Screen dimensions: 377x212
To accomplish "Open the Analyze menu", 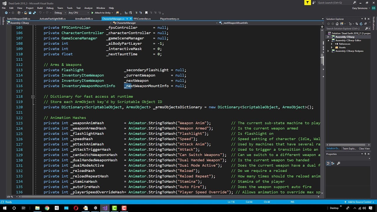I will click(x=88, y=8).
